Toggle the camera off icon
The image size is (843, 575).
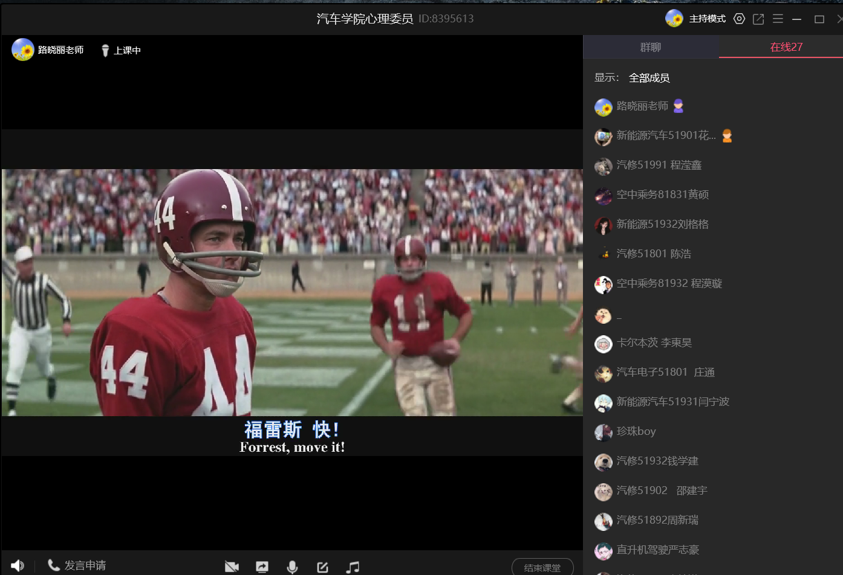[232, 567]
